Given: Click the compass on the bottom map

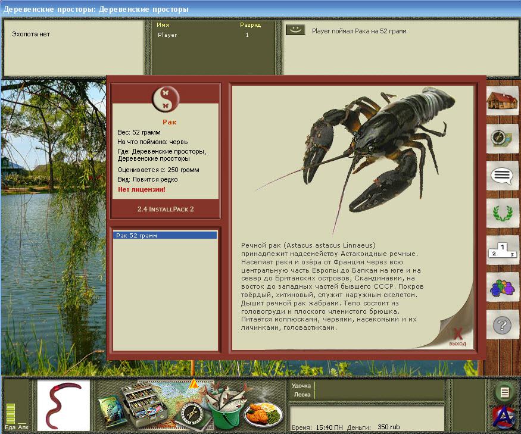Looking at the screenshot, I should pyautogui.click(x=192, y=411).
